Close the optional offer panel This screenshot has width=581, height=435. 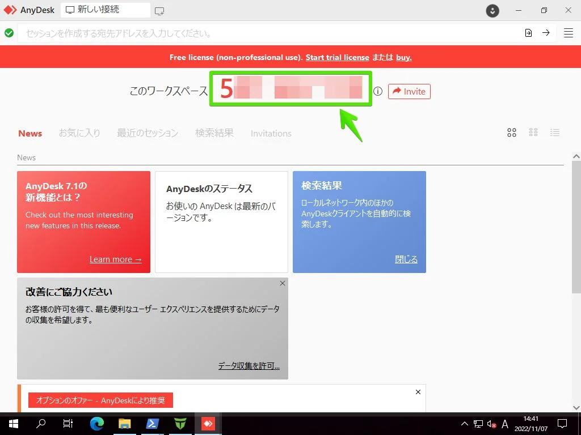click(x=418, y=392)
